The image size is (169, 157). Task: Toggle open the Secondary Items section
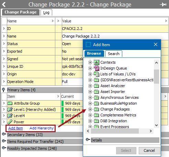(4, 134)
